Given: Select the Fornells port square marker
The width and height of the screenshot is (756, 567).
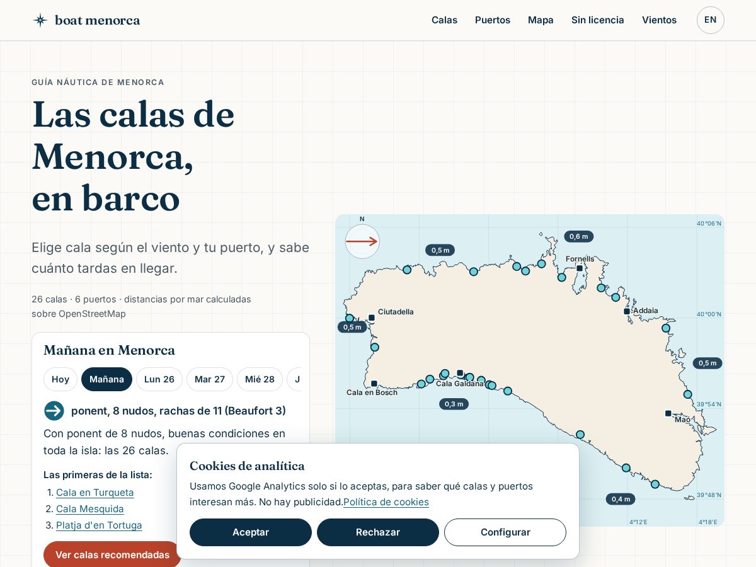Looking at the screenshot, I should click(x=580, y=268).
